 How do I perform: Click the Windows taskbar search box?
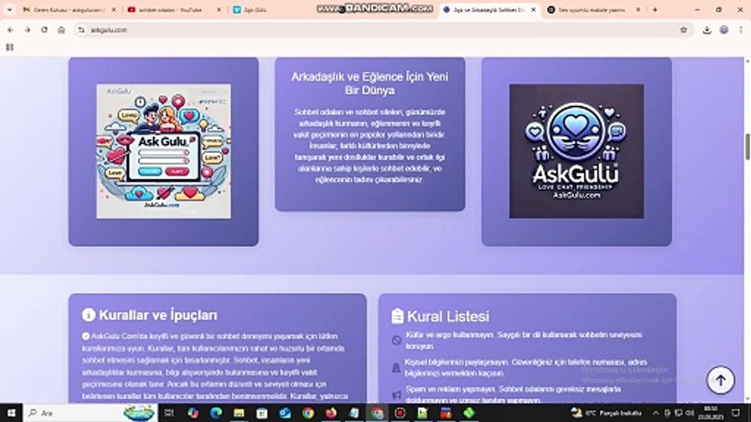tap(91, 413)
